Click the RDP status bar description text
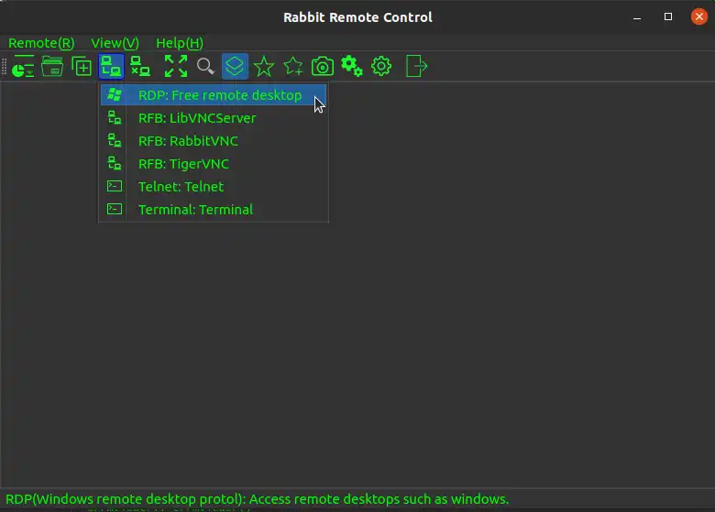 (258, 499)
